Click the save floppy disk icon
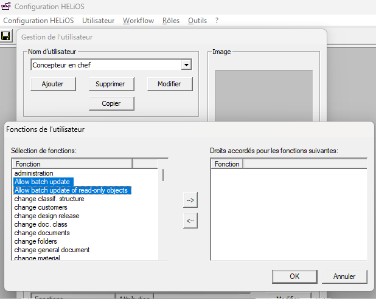The image size is (376, 299). coord(5,36)
